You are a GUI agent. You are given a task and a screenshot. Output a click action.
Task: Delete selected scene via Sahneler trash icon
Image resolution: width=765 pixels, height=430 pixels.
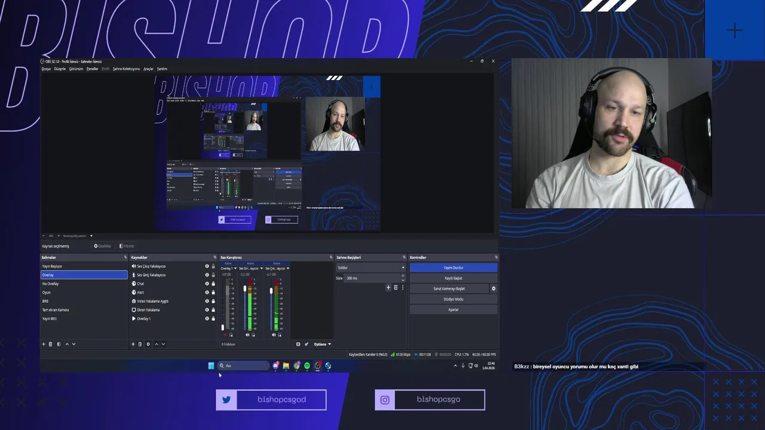(50, 344)
